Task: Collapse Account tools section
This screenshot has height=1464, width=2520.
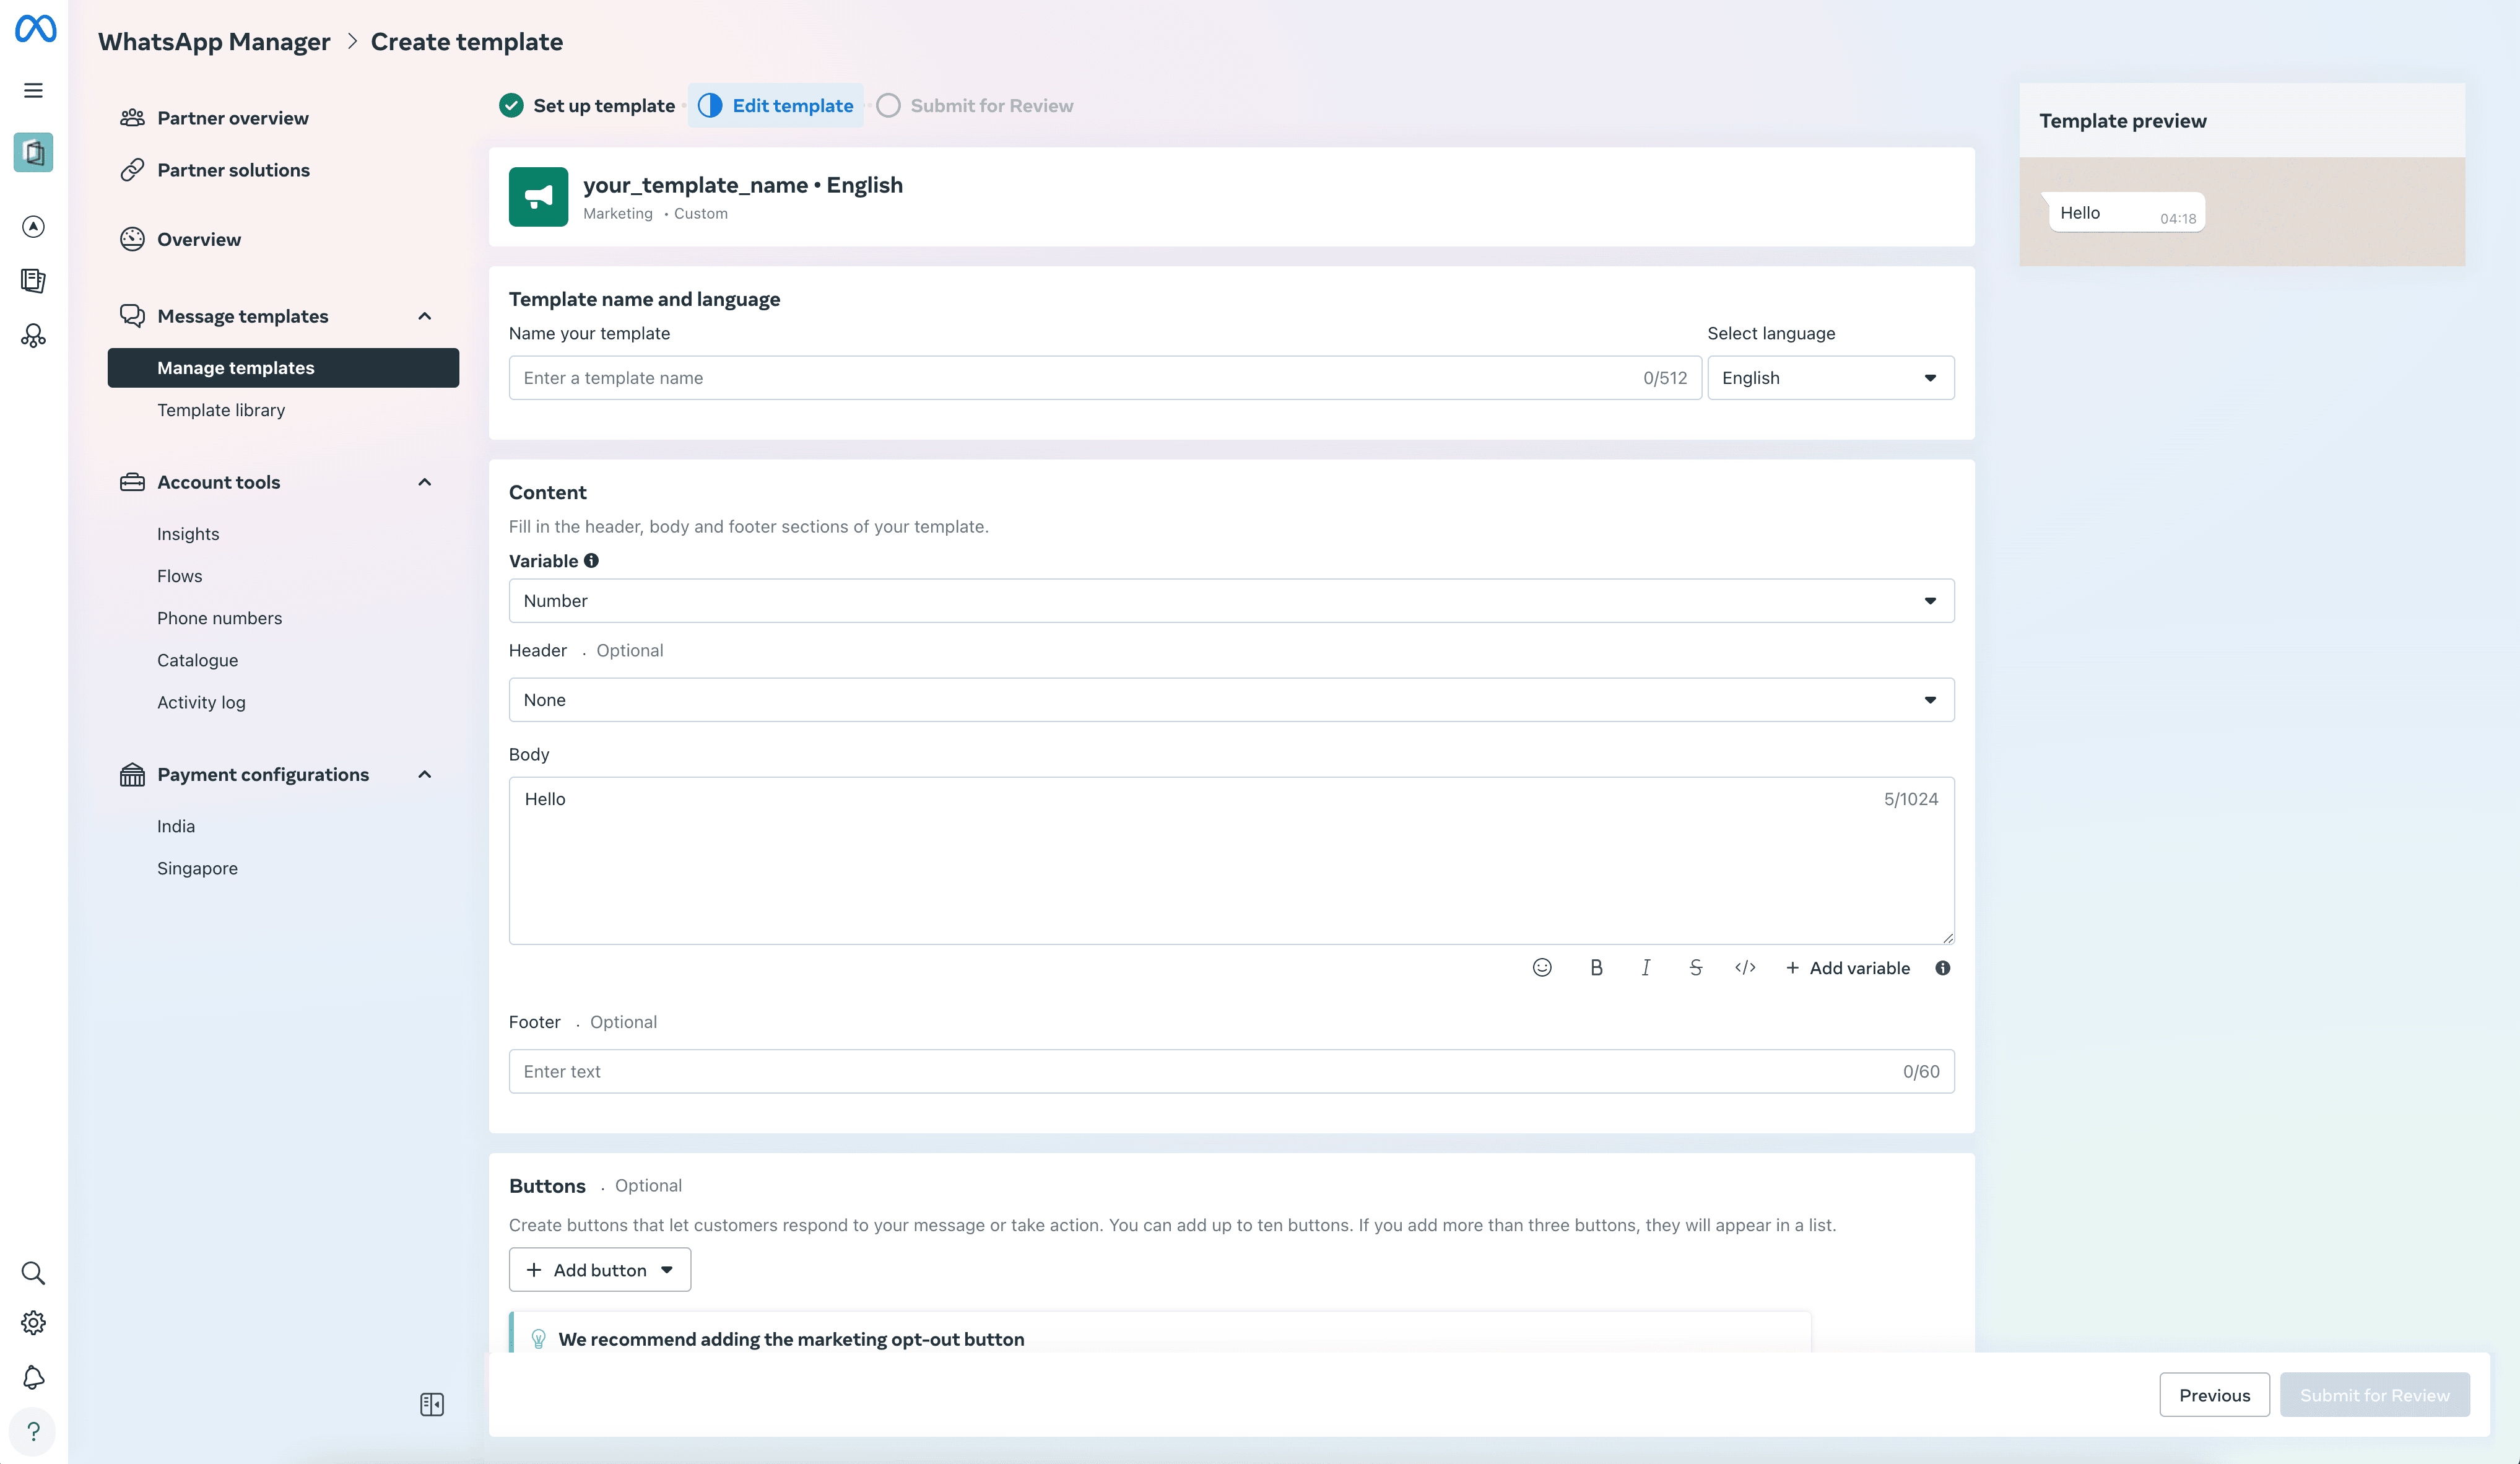Action: coord(424,482)
